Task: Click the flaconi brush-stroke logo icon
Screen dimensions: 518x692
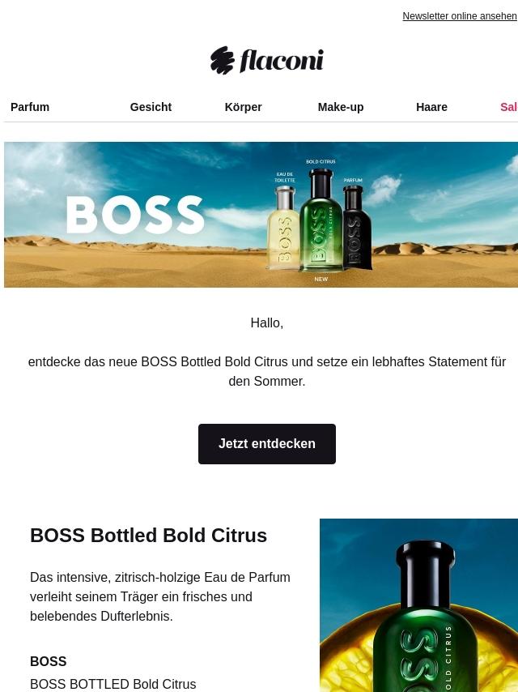Action: click(x=222, y=61)
